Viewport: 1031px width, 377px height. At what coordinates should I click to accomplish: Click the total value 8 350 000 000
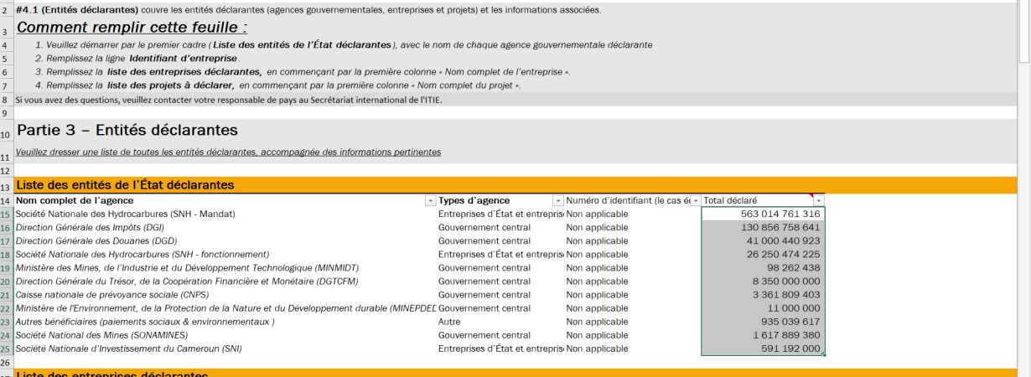763,281
